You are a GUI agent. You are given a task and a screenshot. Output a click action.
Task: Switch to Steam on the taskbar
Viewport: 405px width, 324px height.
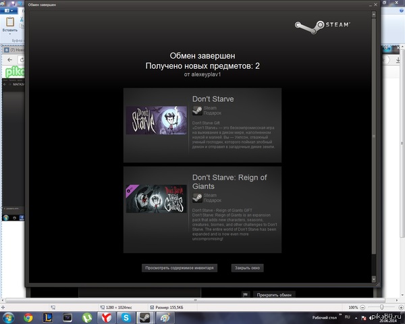coord(145,317)
